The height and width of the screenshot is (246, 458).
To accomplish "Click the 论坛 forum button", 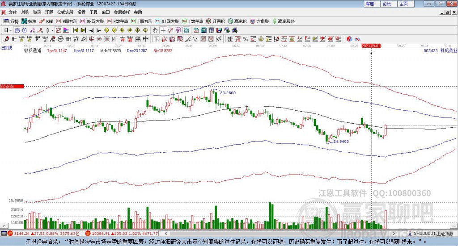I will (389, 4).
